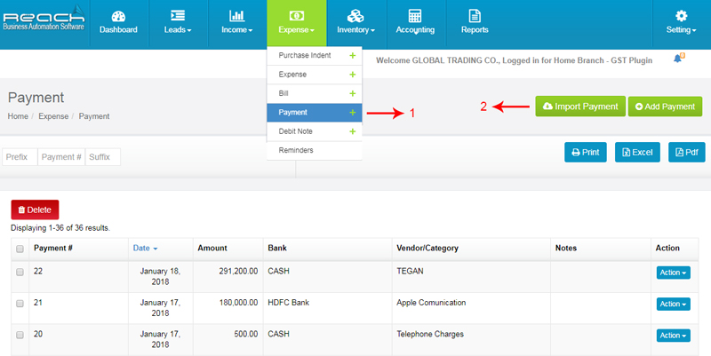Open Action dropdown for TEGAN payment

point(674,273)
